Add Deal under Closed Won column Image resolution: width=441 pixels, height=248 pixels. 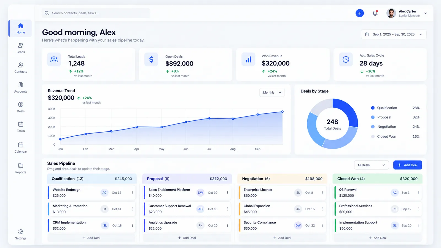pyautogui.click(x=378, y=238)
